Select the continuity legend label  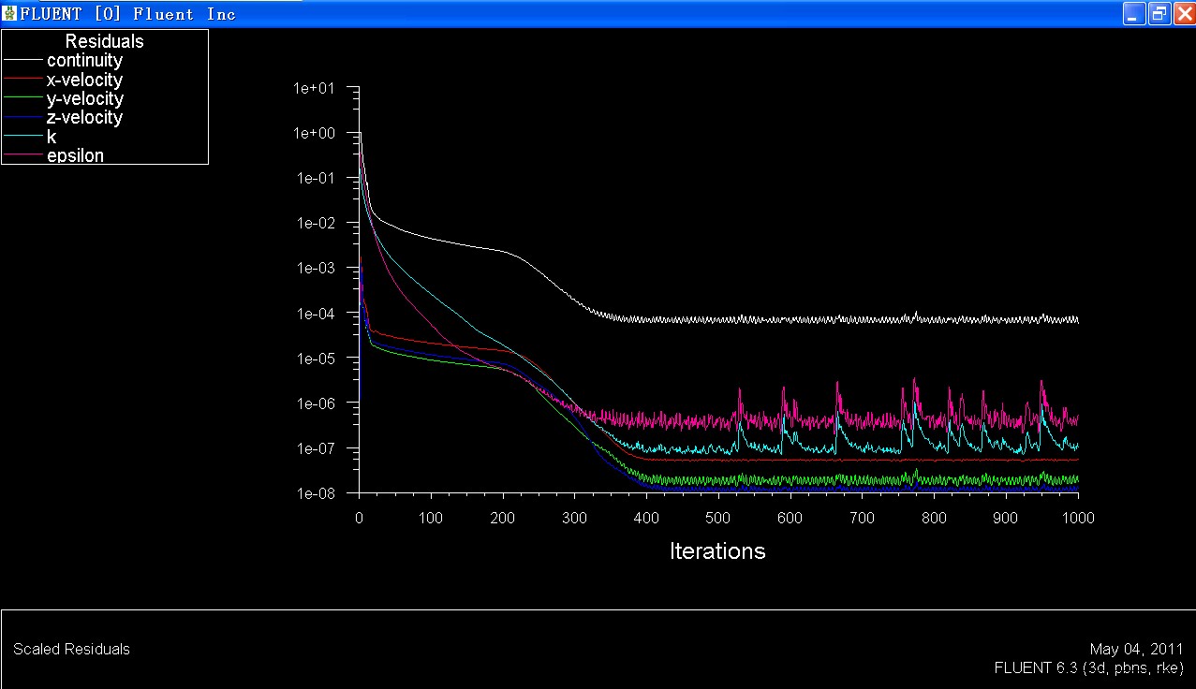(84, 61)
